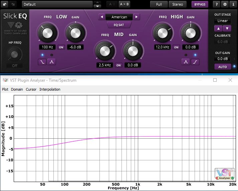Switch to next EQ model arrow
The height and width of the screenshot is (191, 238).
pos(137,17)
